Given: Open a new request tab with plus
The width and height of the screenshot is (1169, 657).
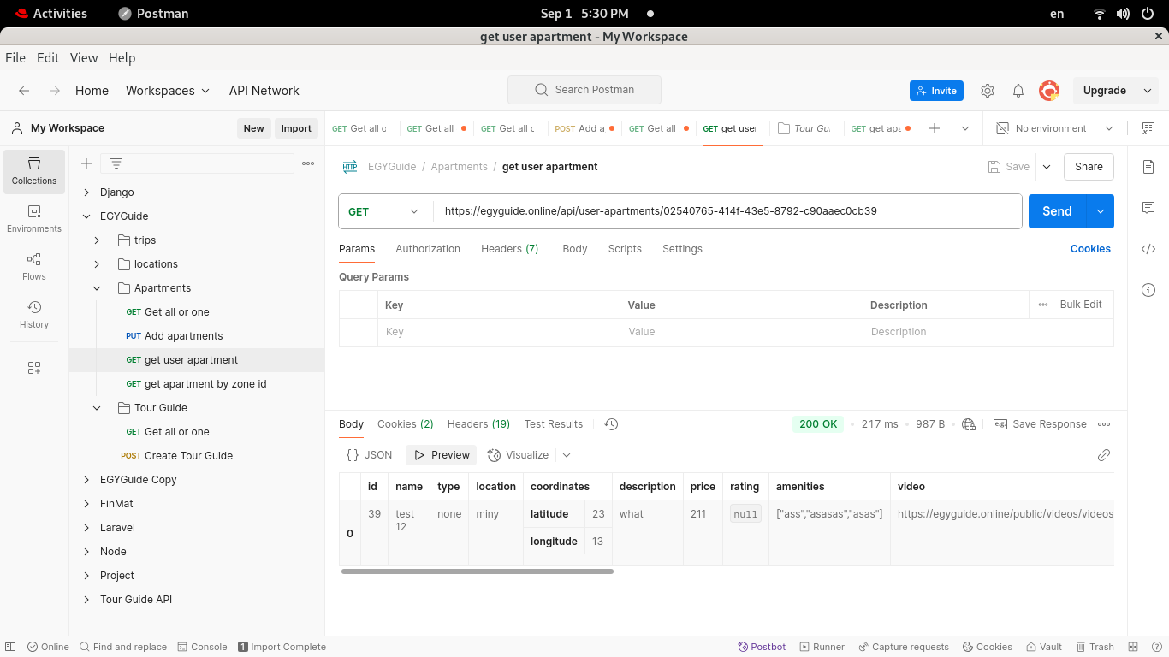Looking at the screenshot, I should coord(935,128).
